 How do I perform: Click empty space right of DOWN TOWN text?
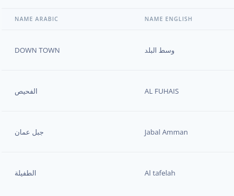click(x=101, y=51)
